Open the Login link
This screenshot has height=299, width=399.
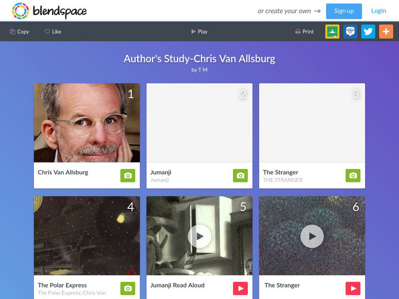click(x=379, y=11)
